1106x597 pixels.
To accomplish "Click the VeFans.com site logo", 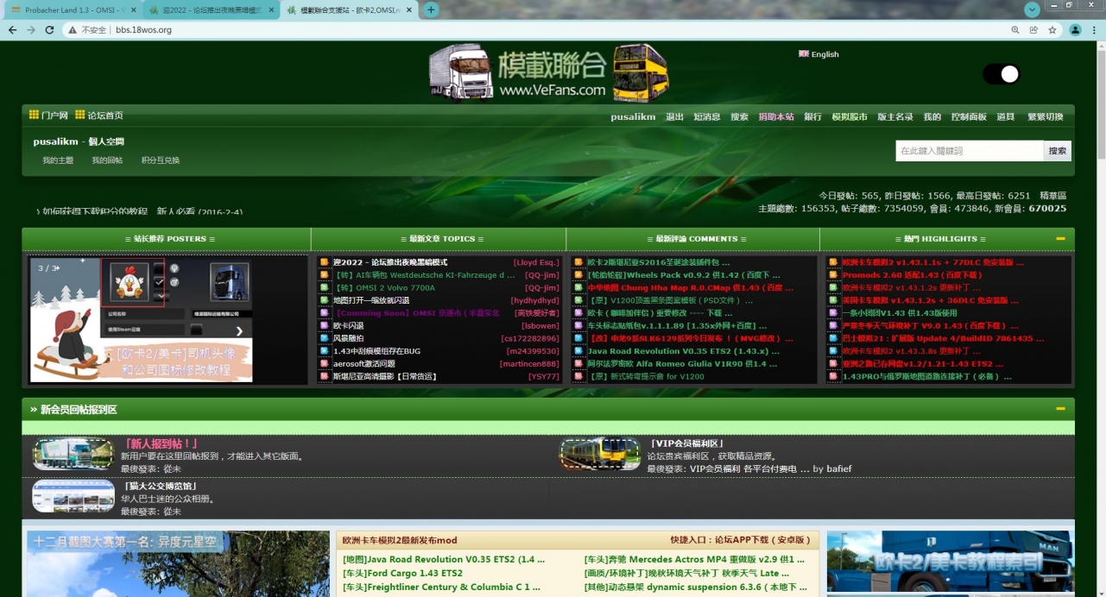I will tap(548, 72).
